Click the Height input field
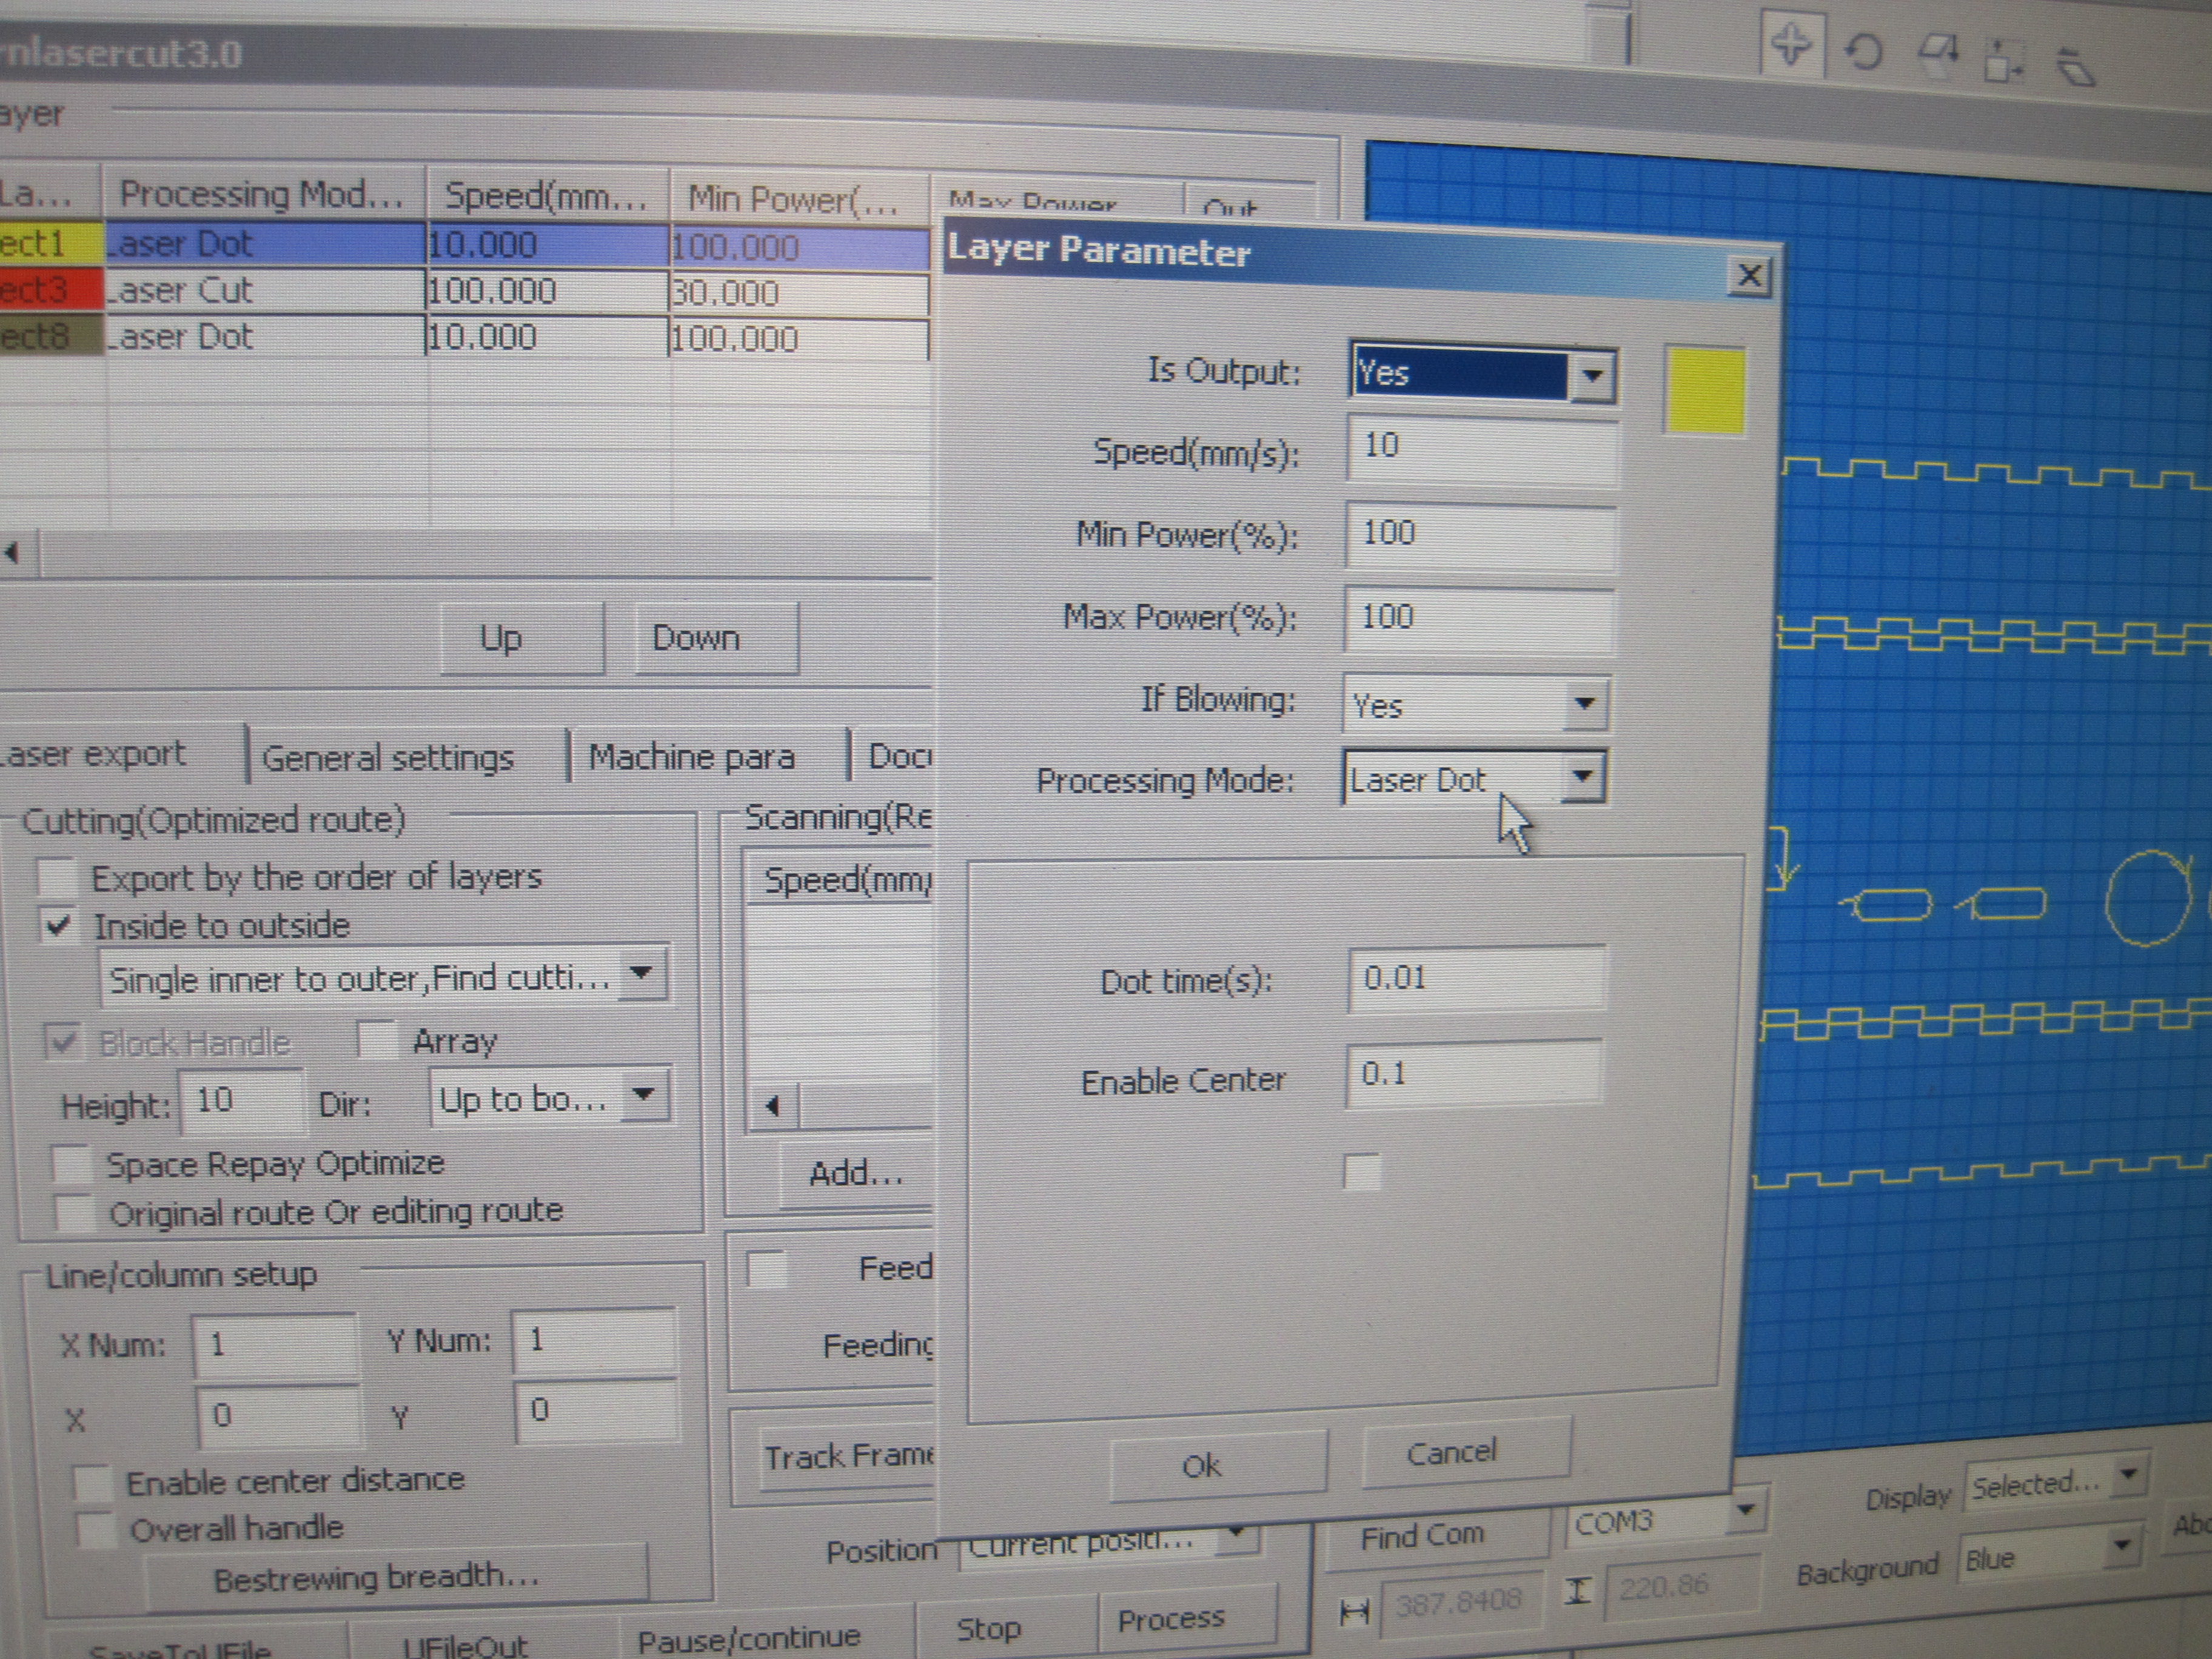Viewport: 2212px width, 1659px height. (x=242, y=1101)
